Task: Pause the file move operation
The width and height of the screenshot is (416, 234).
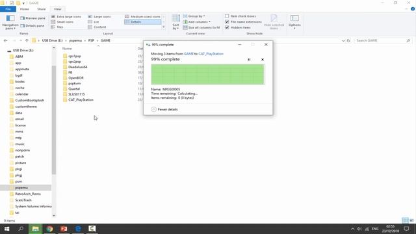Action: pyautogui.click(x=249, y=59)
